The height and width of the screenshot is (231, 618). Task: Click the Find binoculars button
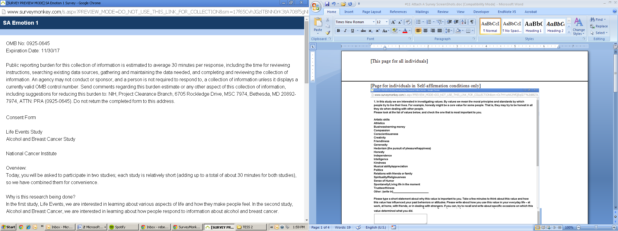598,20
